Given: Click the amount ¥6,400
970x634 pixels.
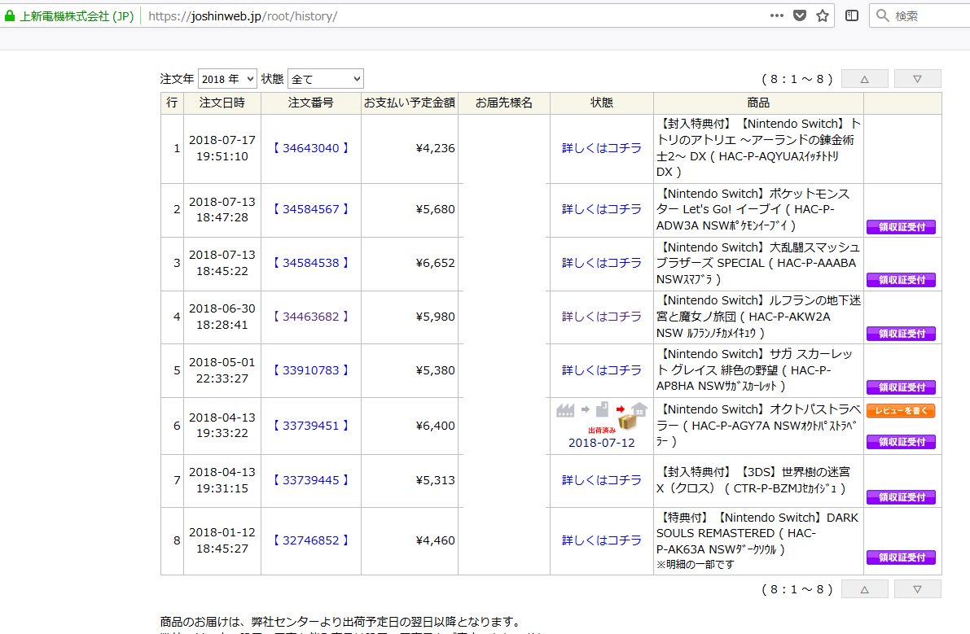Looking at the screenshot, I should (x=436, y=426).
